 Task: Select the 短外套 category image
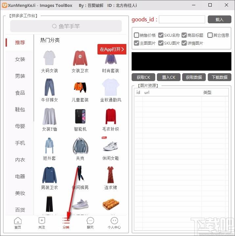coord(49,145)
